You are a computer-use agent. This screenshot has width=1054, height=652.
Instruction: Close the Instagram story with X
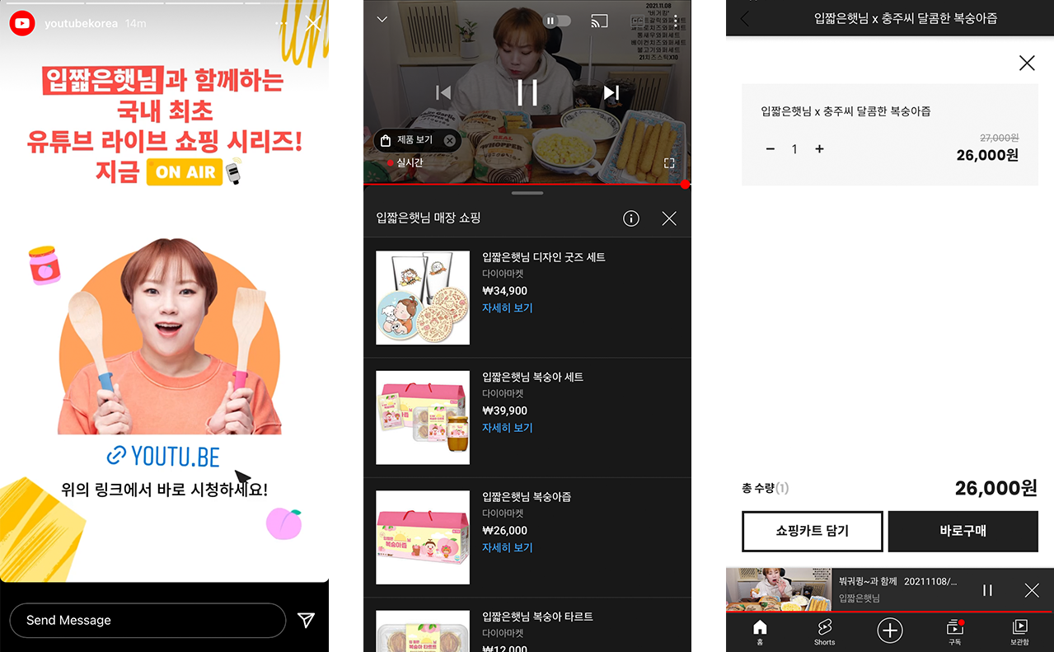[313, 23]
